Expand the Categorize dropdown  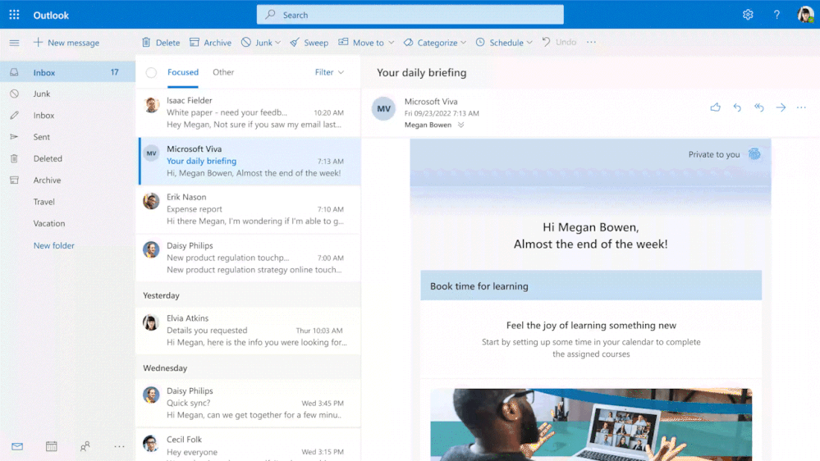pos(464,43)
